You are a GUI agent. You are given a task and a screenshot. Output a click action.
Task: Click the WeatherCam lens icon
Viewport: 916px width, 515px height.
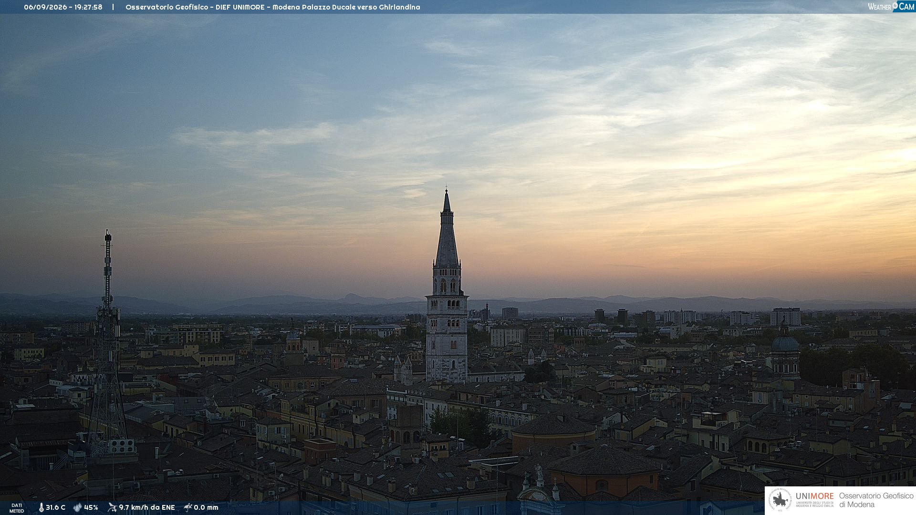pos(895,6)
